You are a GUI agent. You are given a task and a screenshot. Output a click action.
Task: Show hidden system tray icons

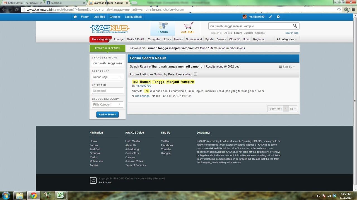(313, 196)
